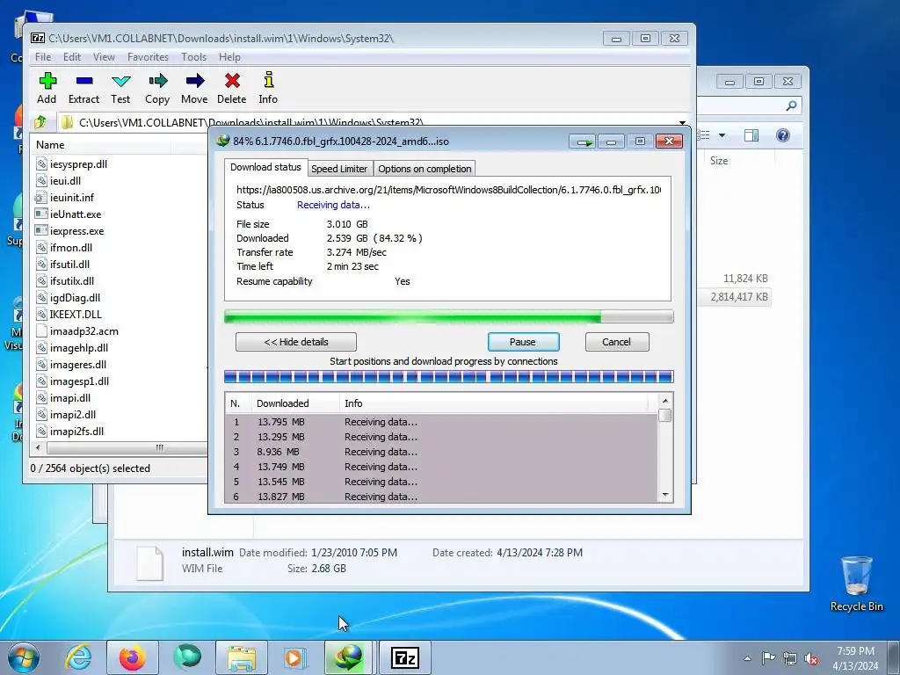The width and height of the screenshot is (900, 675).
Task: Toggle the Explorer preview pane icon
Action: (751, 135)
